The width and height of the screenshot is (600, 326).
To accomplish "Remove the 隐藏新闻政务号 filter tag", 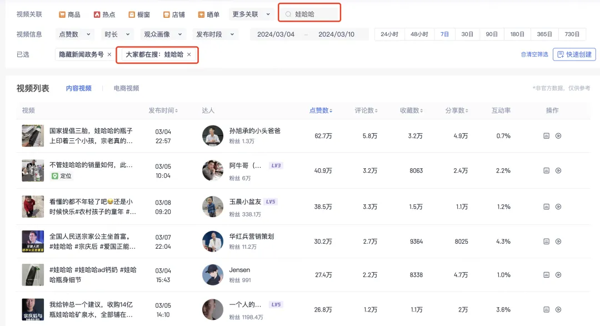I will click(109, 54).
